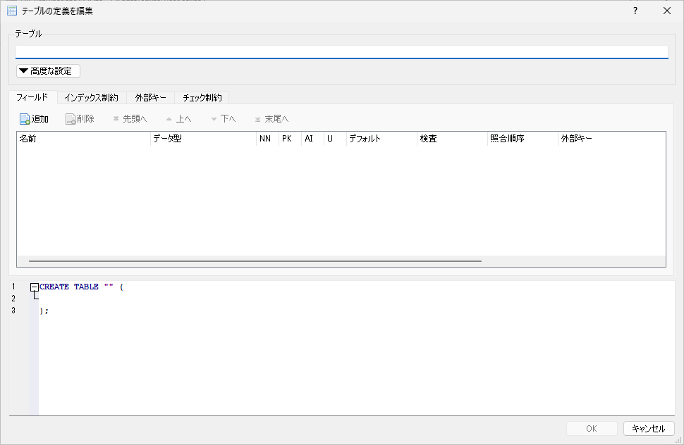The image size is (684, 445).
Task: Select the チェック制約 tab
Action: pos(202,98)
